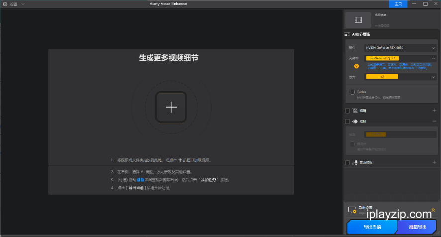Image resolution: width=441 pixels, height=237 pixels.
Task: Tick the 编辑 section checkbox
Action: [x=347, y=111]
